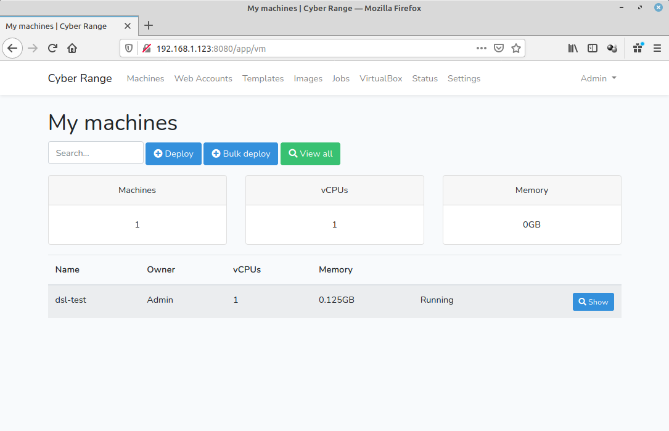Open the Firefox home page
The image size is (669, 431).
pos(72,48)
